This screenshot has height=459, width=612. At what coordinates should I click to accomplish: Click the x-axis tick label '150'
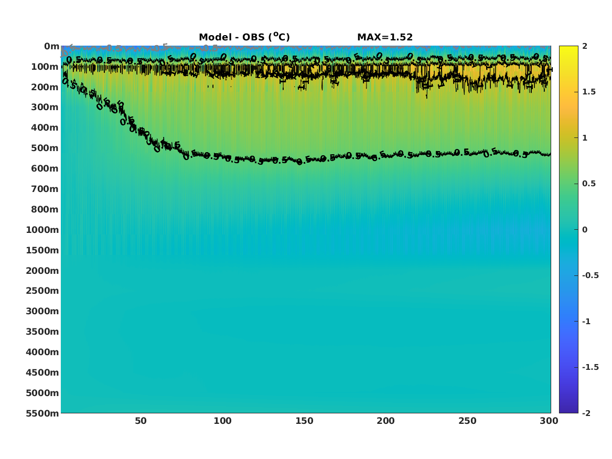tap(304, 421)
